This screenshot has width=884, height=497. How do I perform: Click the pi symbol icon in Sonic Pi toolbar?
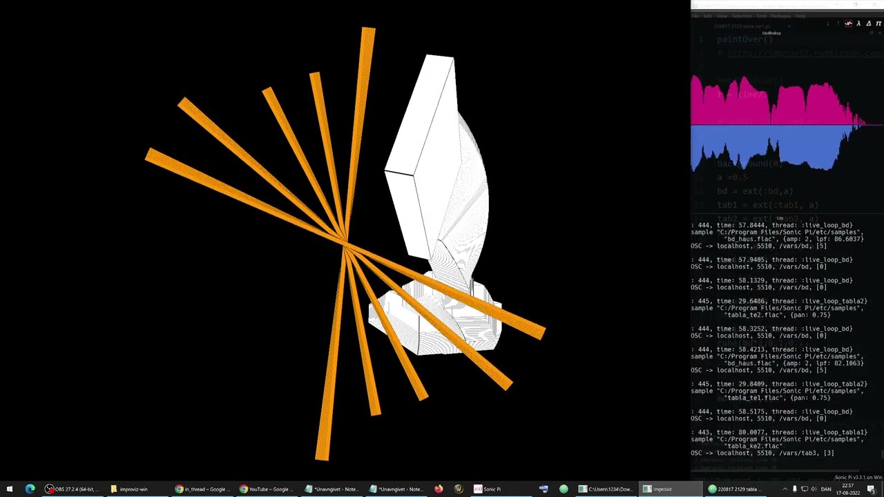[878, 23]
